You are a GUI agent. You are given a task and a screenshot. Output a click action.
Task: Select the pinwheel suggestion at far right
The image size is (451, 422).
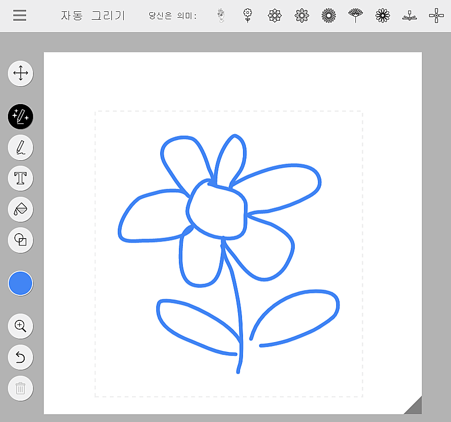[x=436, y=15]
